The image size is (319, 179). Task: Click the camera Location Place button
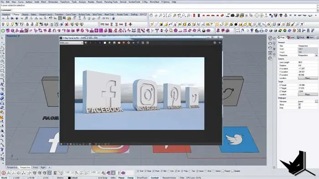click(x=308, y=78)
